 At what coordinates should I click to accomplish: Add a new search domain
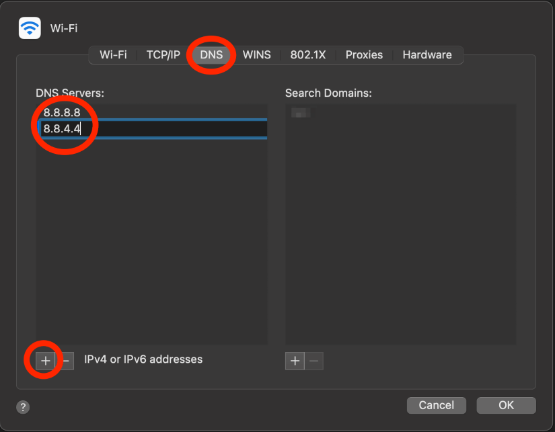(x=295, y=361)
